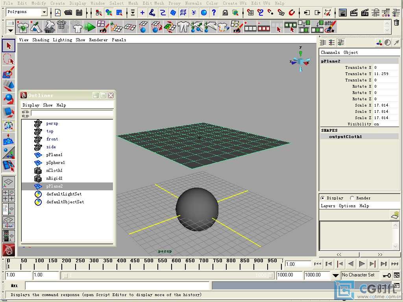
Task: Open the No Character Set dropdown arrow
Action: click(x=335, y=275)
